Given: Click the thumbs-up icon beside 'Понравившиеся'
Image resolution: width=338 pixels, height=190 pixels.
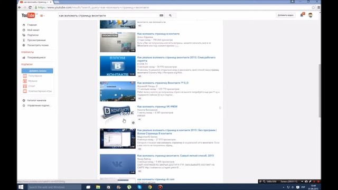Looking at the screenshot, I should [24, 58].
